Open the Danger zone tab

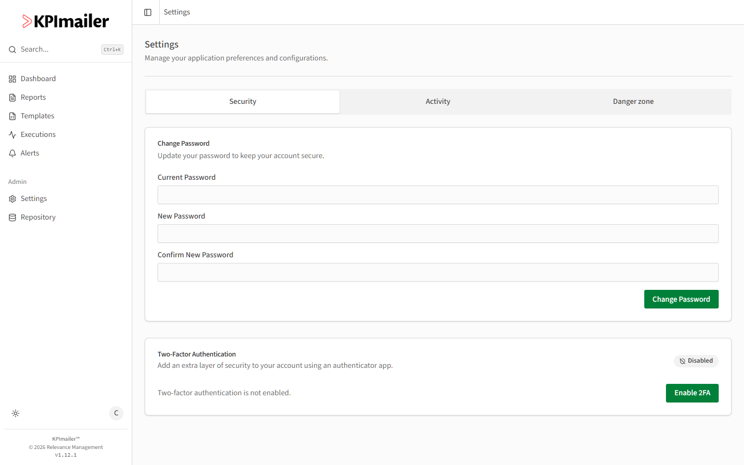click(633, 102)
